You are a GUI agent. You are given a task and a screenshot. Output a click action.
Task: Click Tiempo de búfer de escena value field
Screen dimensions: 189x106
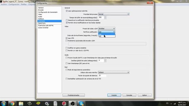(x=101, y=18)
